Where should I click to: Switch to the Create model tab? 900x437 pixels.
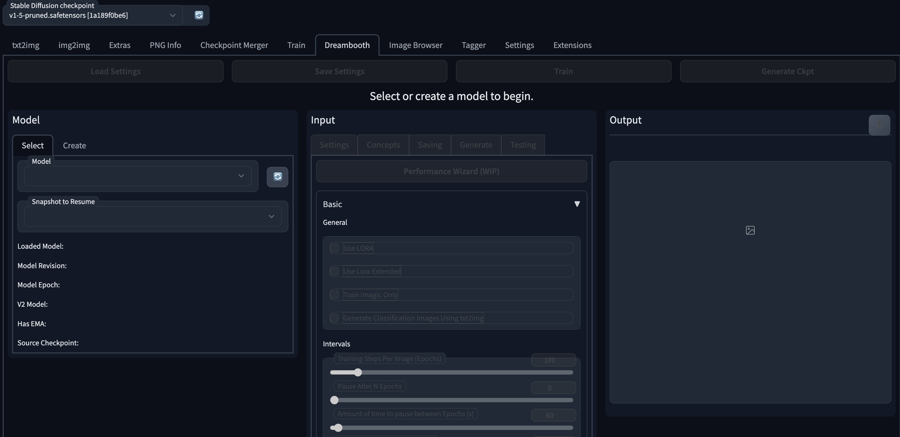click(74, 145)
